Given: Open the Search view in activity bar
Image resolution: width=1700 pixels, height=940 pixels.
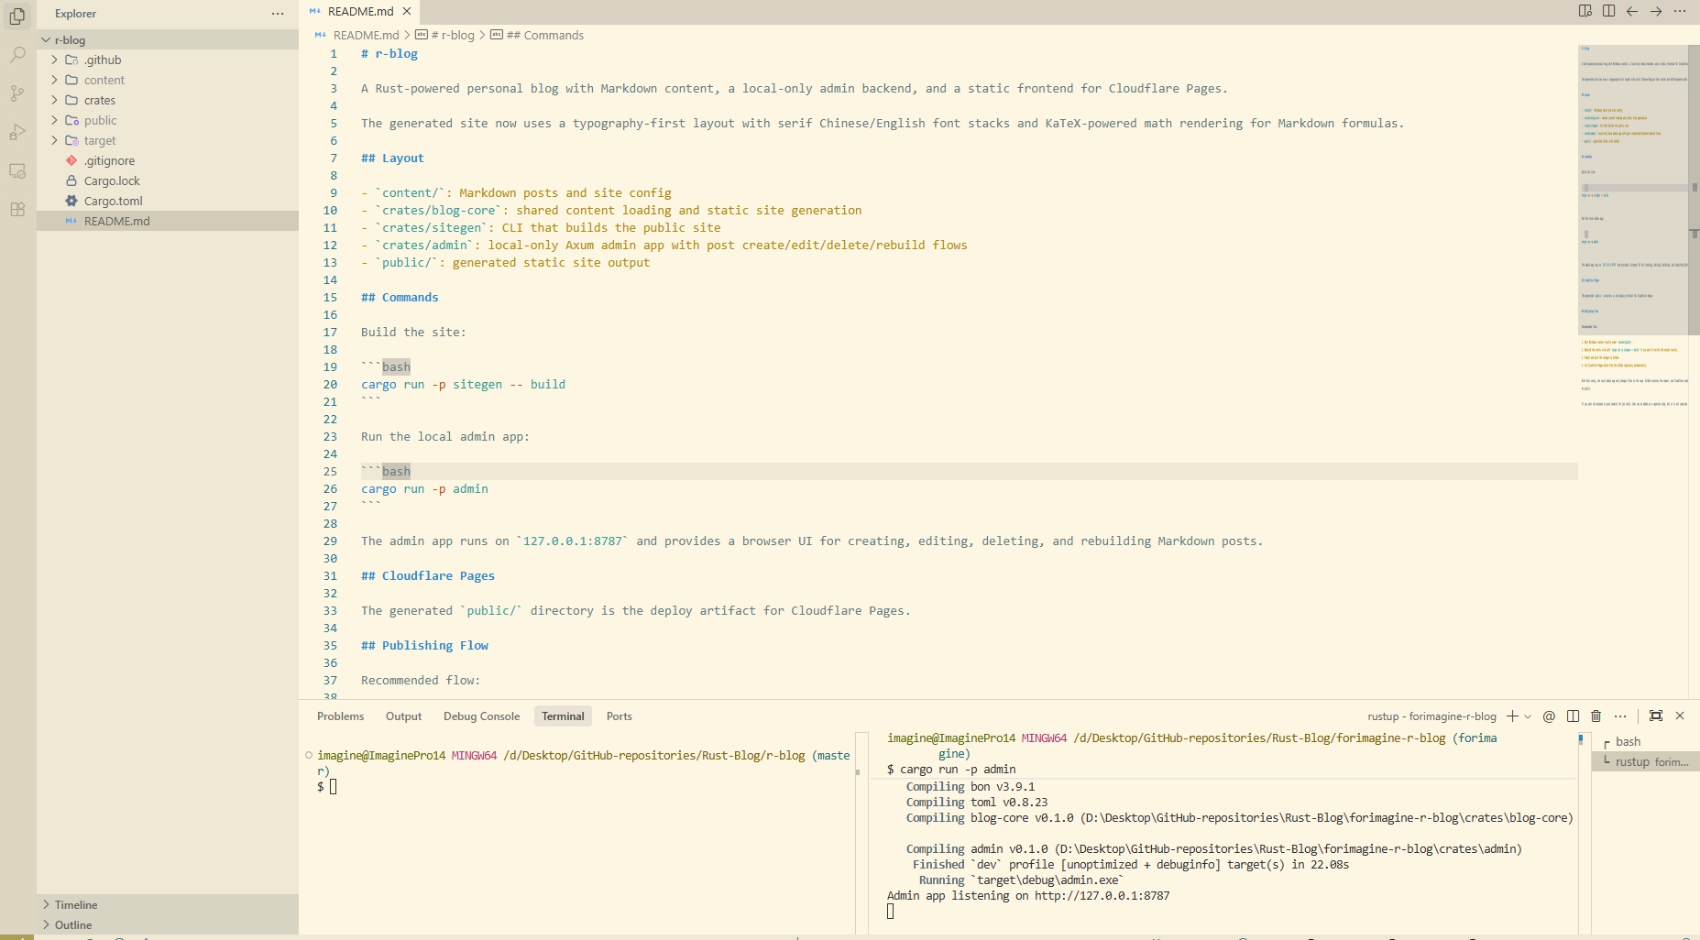Looking at the screenshot, I should click(x=17, y=55).
